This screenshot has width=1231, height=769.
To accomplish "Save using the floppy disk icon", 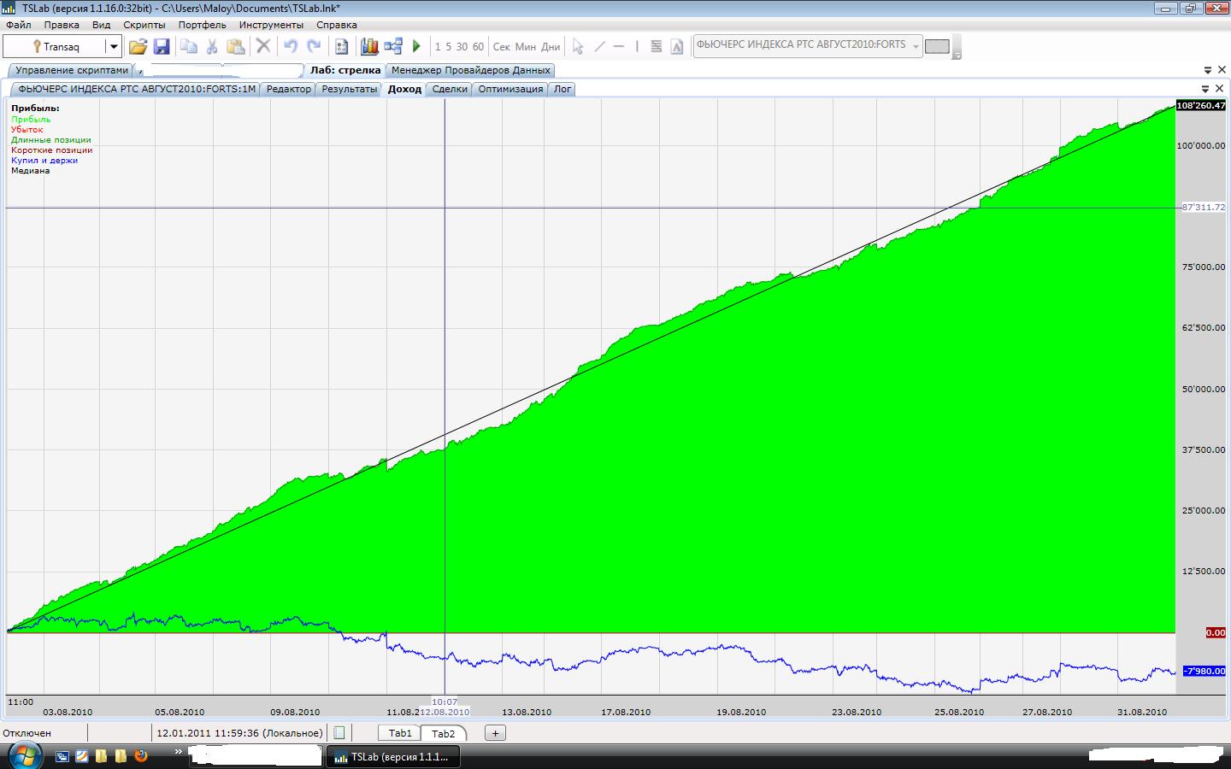I will tap(162, 47).
